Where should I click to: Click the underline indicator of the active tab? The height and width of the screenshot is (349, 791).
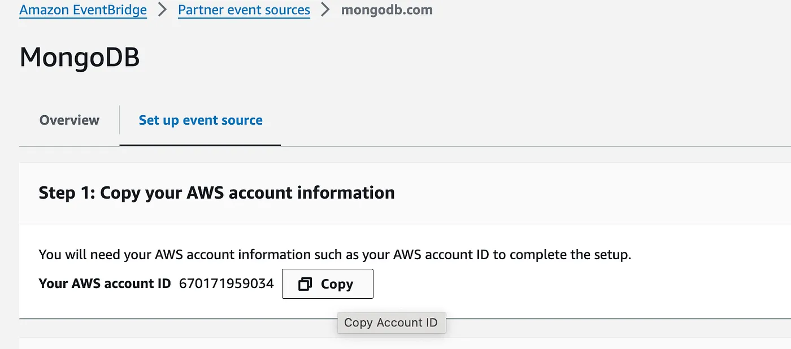(x=200, y=145)
